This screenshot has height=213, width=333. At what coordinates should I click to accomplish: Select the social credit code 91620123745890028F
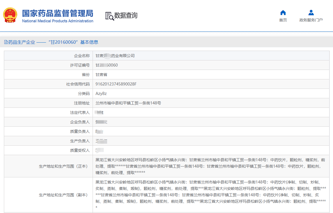[x=116, y=84]
